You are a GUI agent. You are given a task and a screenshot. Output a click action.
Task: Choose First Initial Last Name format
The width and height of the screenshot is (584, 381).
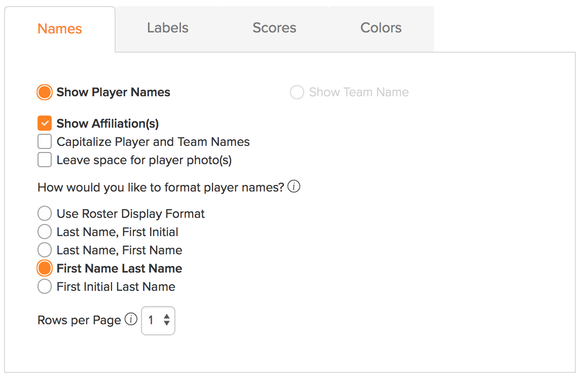tap(44, 286)
